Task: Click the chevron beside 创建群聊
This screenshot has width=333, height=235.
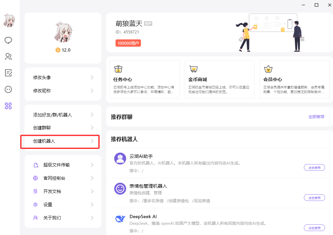Action: [92, 128]
